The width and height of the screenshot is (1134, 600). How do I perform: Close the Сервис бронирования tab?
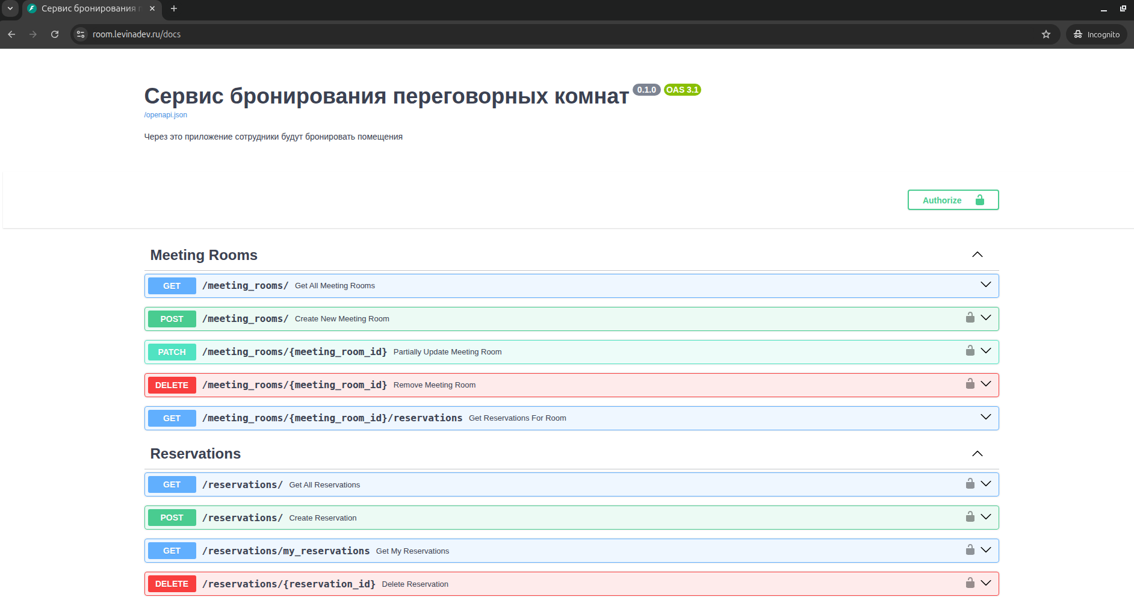point(152,8)
